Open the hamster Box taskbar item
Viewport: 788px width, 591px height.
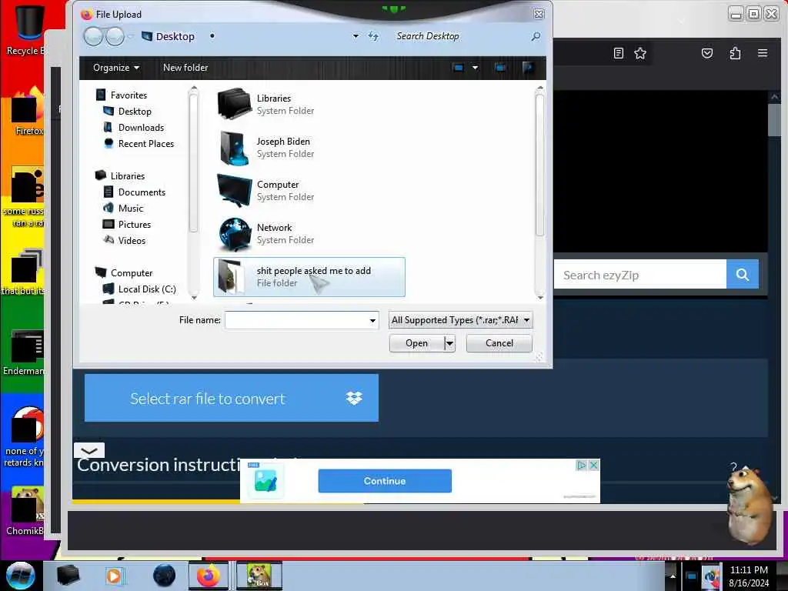click(x=259, y=576)
